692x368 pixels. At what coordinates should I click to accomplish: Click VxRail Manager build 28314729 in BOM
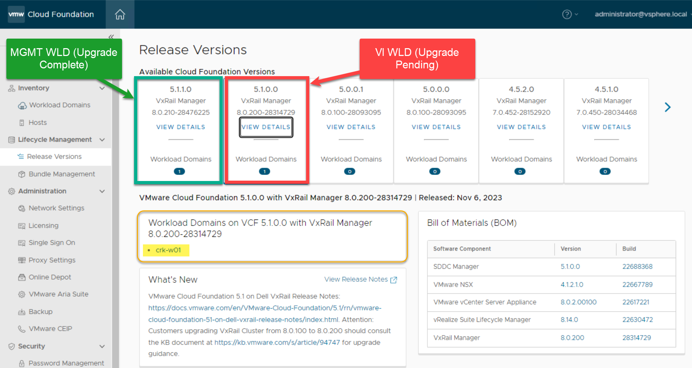pos(637,338)
